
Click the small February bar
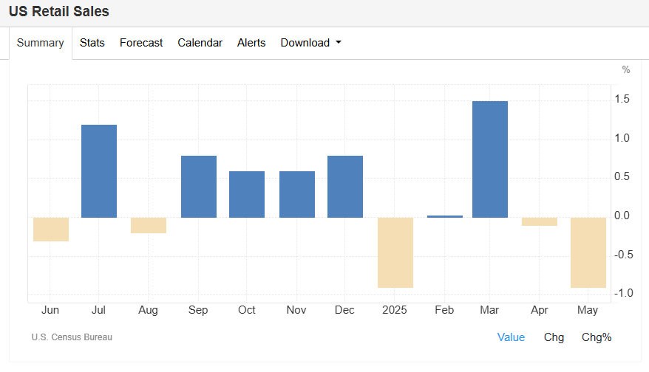click(445, 216)
